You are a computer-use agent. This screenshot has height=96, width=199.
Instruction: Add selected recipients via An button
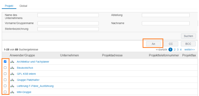point(153,44)
